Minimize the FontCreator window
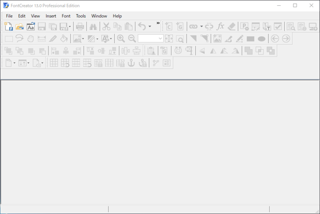Image resolution: width=320 pixels, height=214 pixels. click(279, 5)
